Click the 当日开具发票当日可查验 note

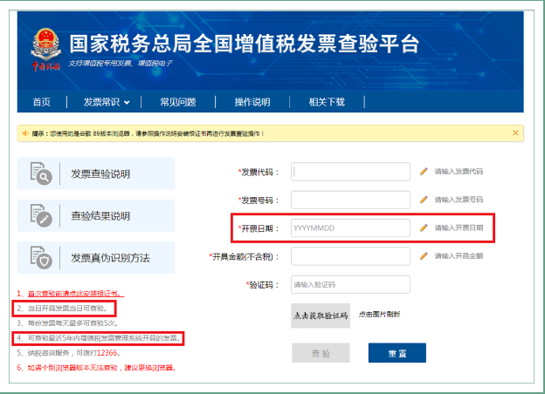pos(62,309)
